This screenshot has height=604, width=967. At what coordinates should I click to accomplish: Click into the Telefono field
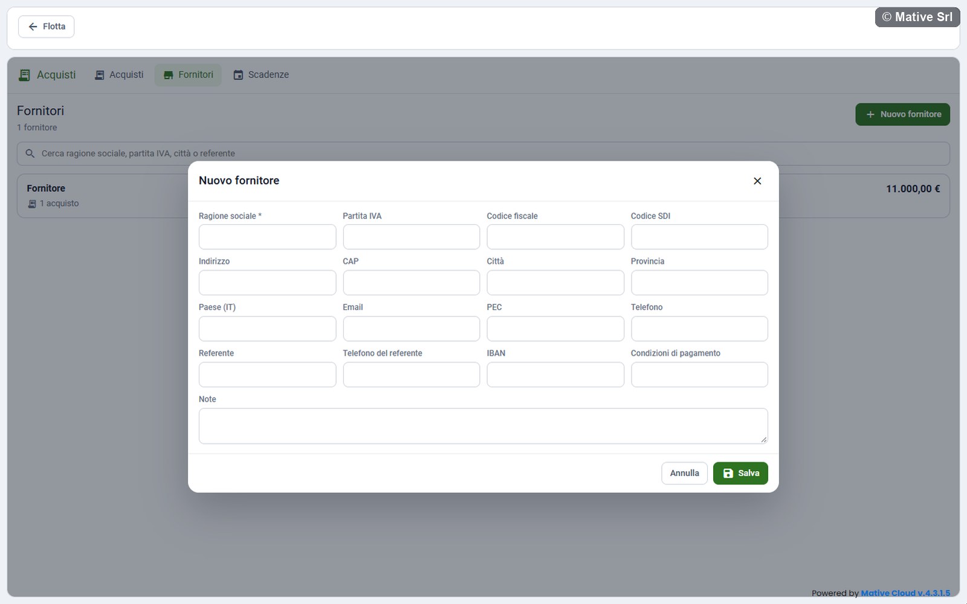click(x=699, y=329)
